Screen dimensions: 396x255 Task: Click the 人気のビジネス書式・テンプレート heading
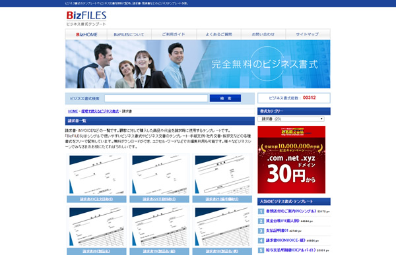click(294, 202)
